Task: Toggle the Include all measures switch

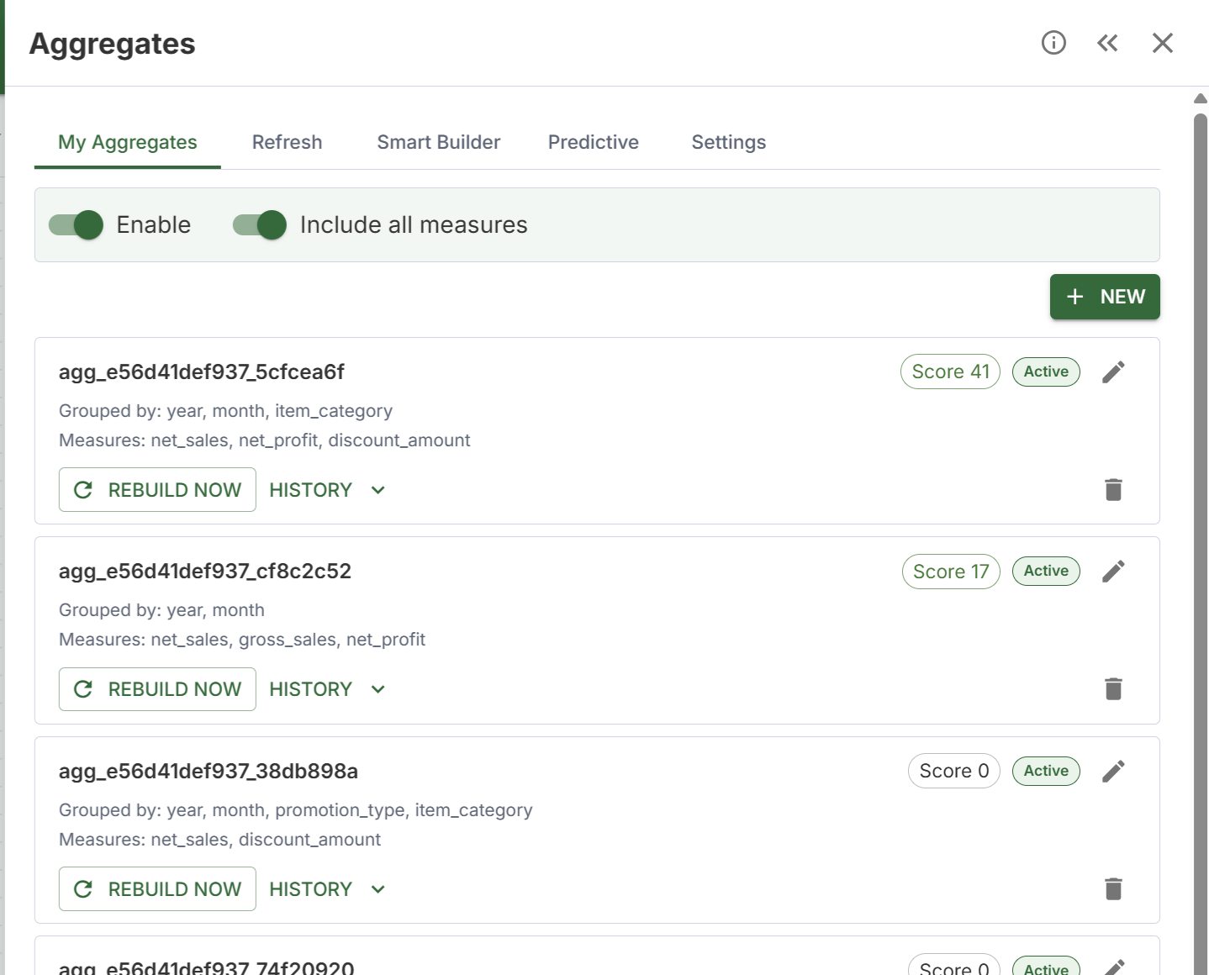Action: pos(260,224)
